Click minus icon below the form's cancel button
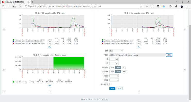 139,92
